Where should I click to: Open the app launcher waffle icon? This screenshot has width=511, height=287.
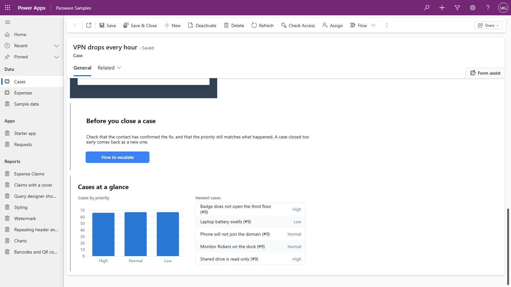pyautogui.click(x=8, y=8)
